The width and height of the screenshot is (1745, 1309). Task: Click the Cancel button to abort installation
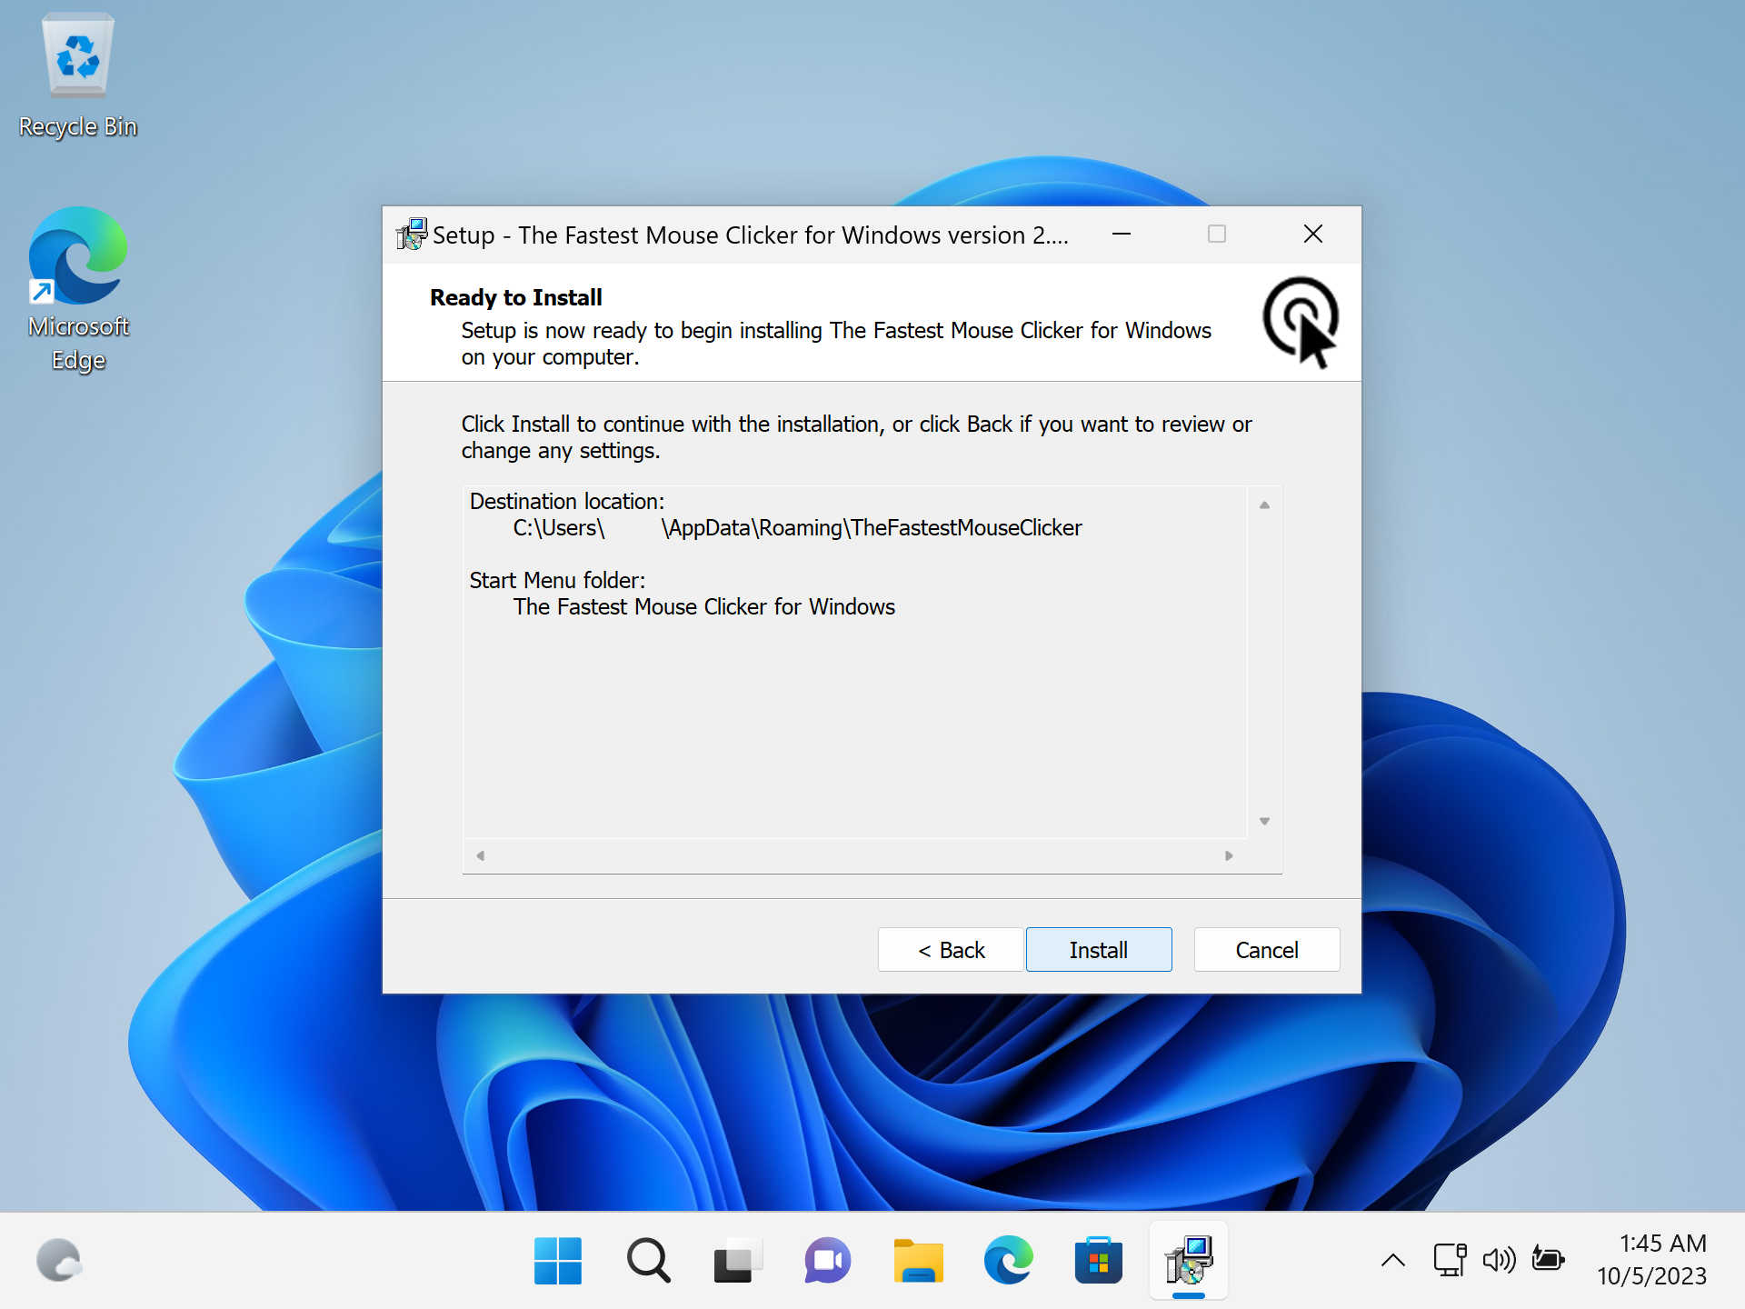1265,949
